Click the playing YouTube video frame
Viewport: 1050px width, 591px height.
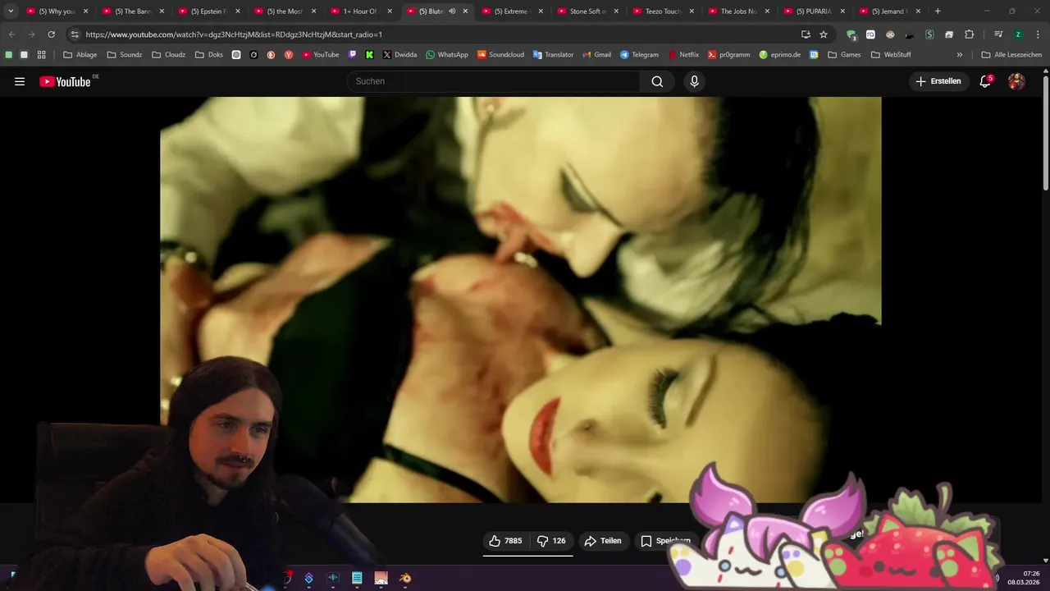click(x=520, y=300)
